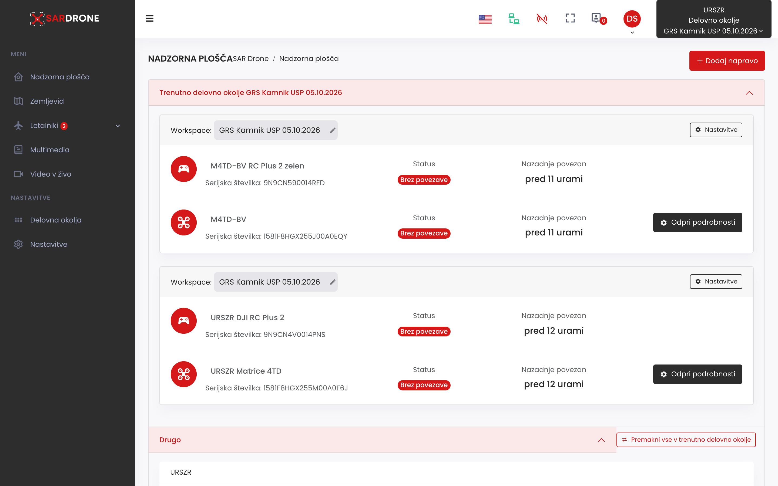Screen dimensions: 778x486
Task: Edit second workspace name pencil icon
Action: [x=333, y=282]
